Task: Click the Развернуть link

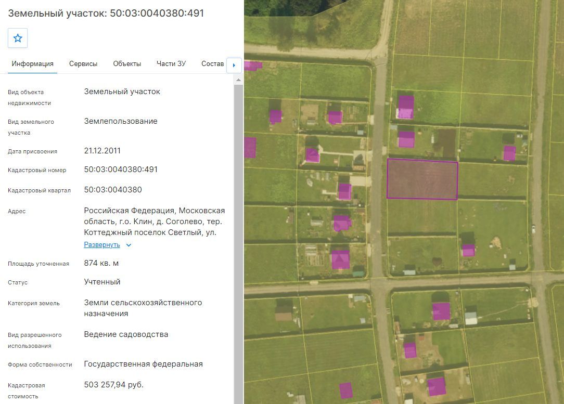Action: (x=102, y=245)
